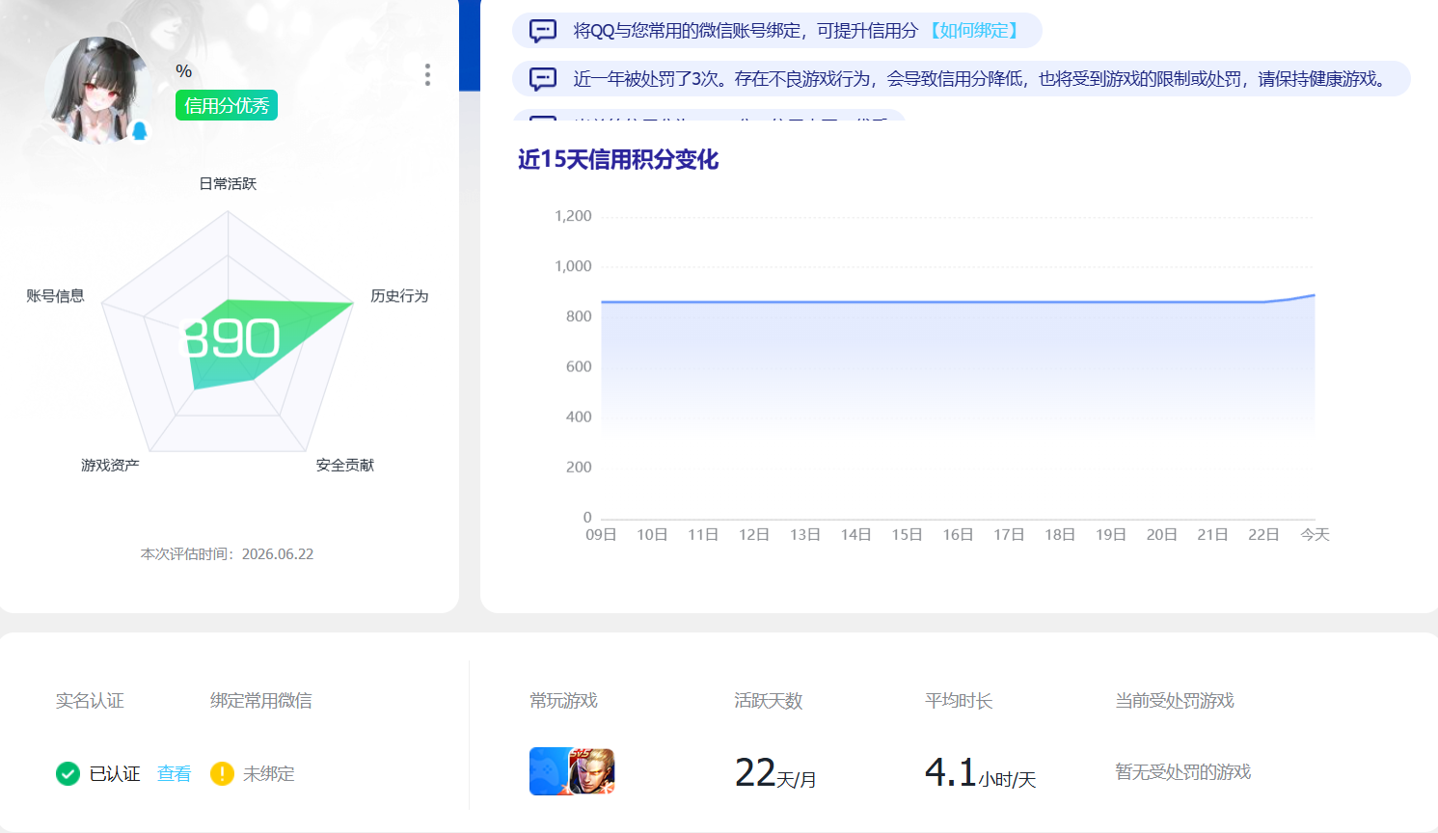Click the 绑定常用微信 label

point(261,701)
